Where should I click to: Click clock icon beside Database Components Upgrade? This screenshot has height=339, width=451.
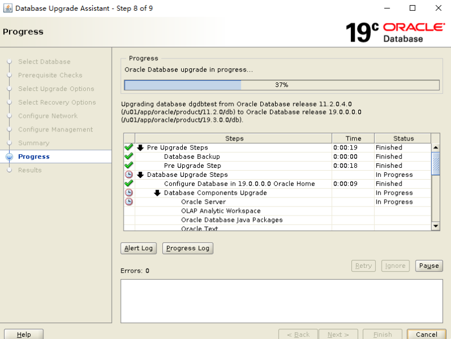129,192
